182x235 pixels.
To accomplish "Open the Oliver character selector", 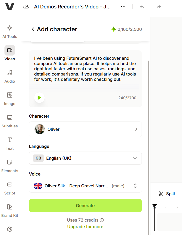I will pos(85,129).
